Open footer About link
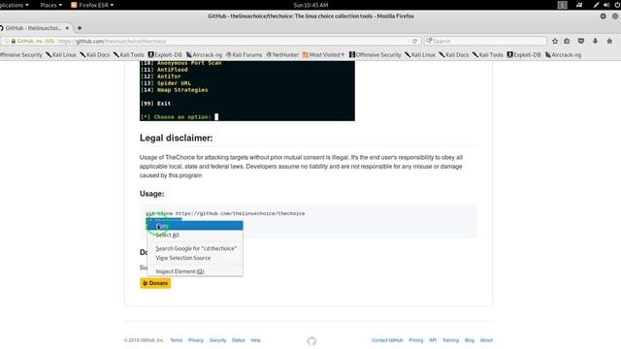Image resolution: width=621 pixels, height=349 pixels. pos(486,340)
